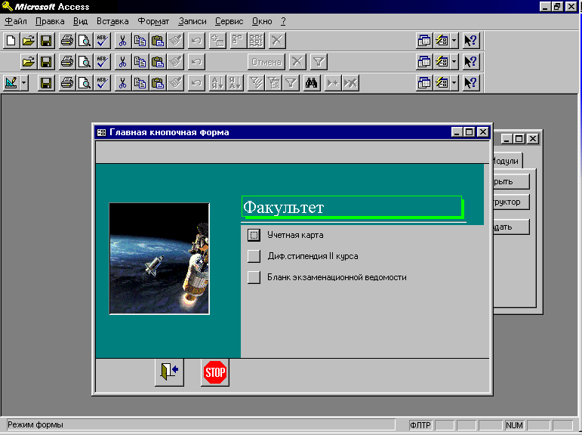The width and height of the screenshot is (582, 435).
Task: Save using the disk icon in the top toolbar row
Action: [x=46, y=41]
